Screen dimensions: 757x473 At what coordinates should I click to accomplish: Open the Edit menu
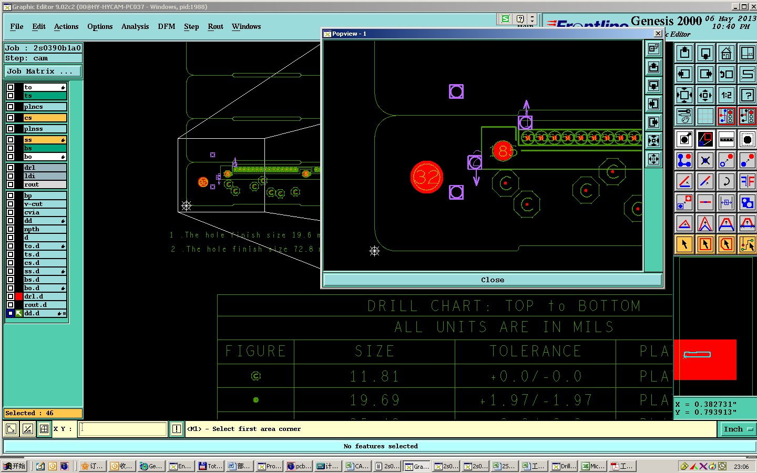click(x=39, y=26)
